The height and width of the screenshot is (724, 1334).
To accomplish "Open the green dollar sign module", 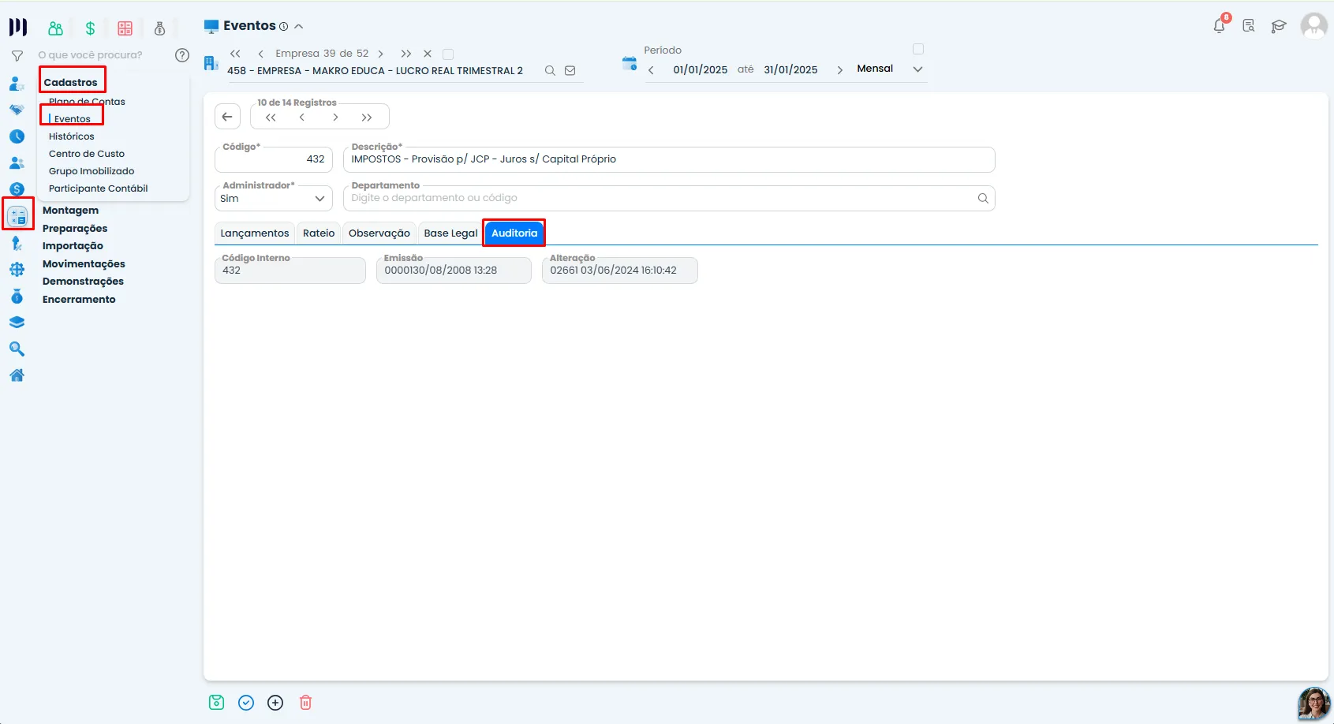I will (90, 28).
